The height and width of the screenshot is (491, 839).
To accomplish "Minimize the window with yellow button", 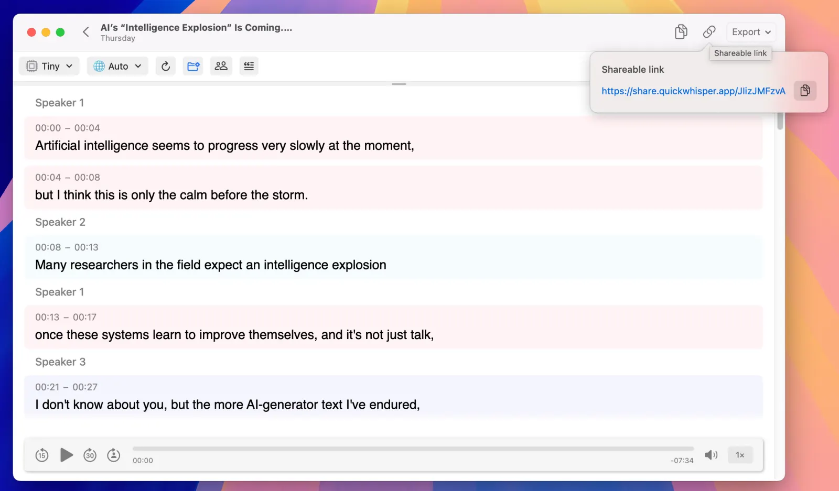I will tap(46, 32).
